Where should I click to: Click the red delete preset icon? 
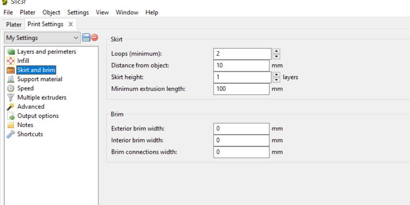pos(94,37)
